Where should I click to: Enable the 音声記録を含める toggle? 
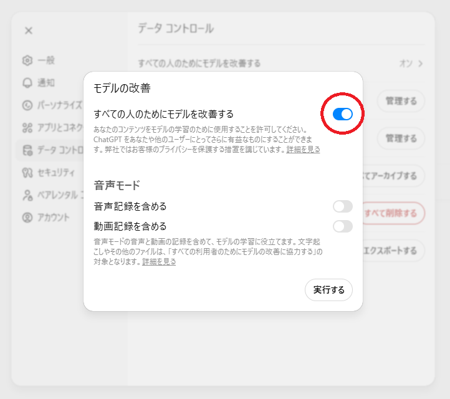tap(342, 206)
